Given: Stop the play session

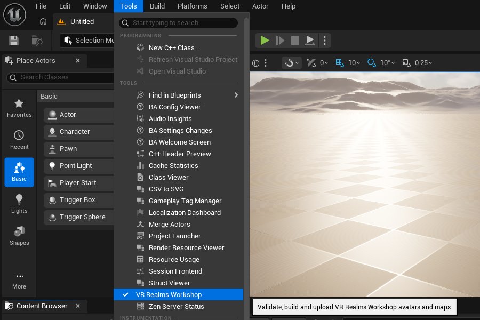Looking at the screenshot, I should (294, 41).
